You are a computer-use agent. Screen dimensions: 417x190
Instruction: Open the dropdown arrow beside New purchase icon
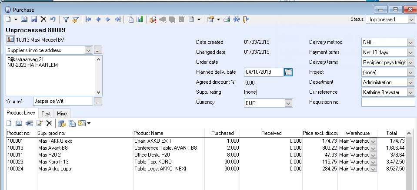(x=16, y=20)
